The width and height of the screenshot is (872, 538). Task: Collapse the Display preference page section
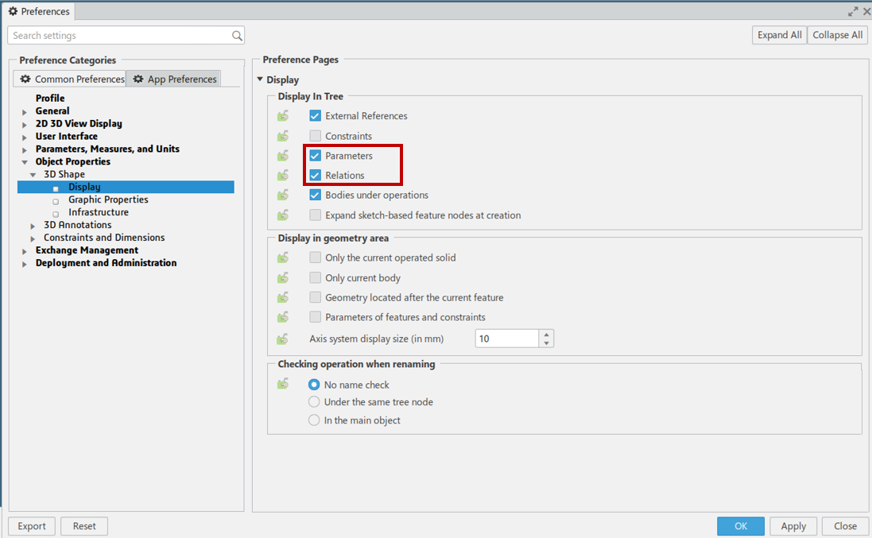point(260,79)
